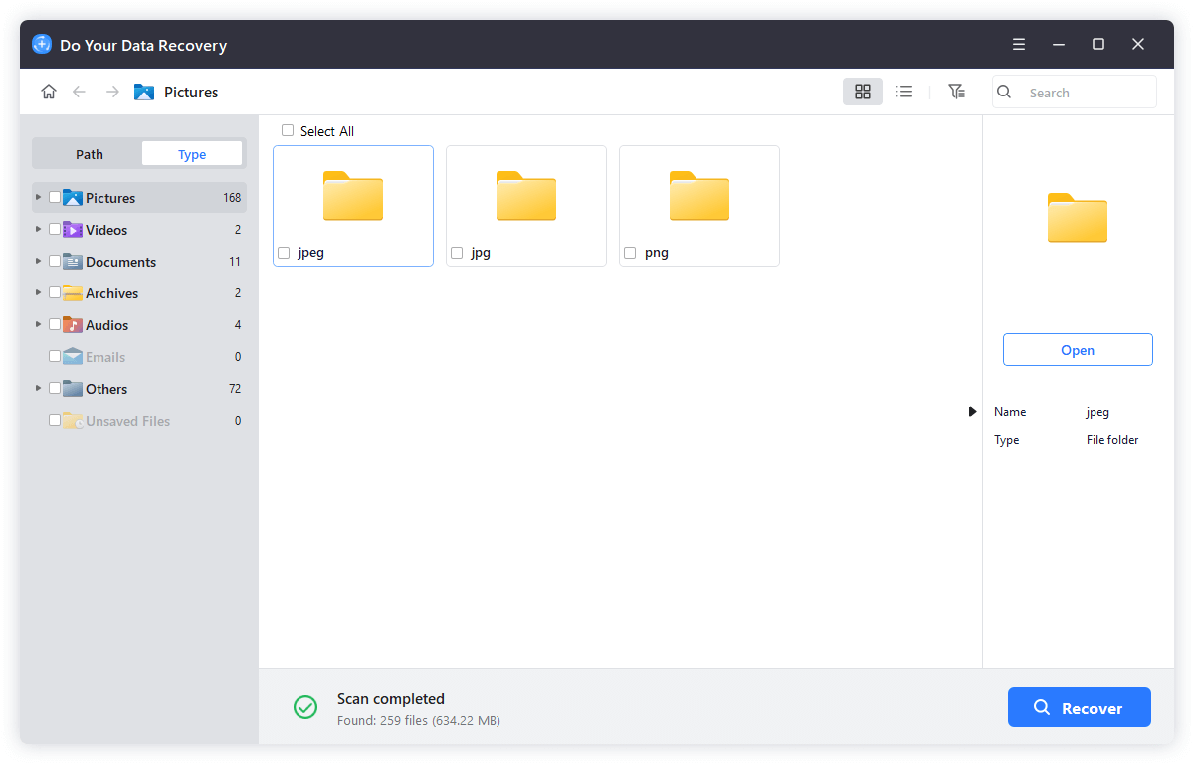Check the jpeg folder checkbox
The image size is (1194, 764).
pos(284,253)
